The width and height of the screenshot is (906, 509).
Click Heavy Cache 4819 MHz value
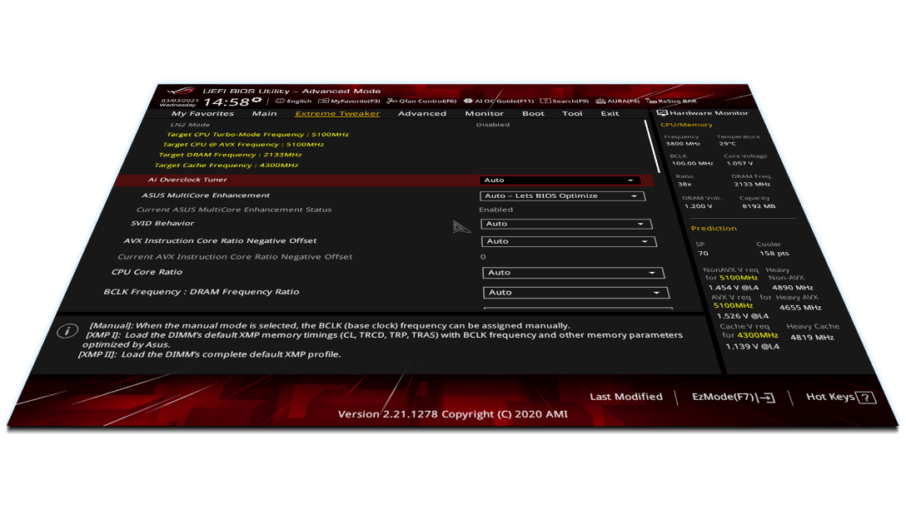(x=813, y=338)
